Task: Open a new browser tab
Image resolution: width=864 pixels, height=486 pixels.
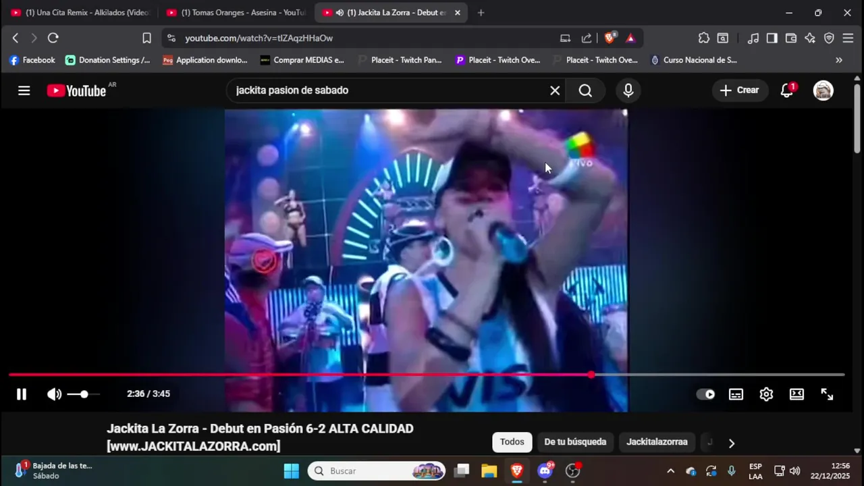Action: point(481,12)
